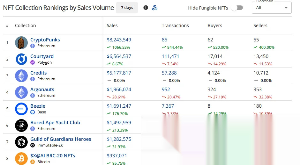Click the CryptoPunks transactions count 85
Image resolution: width=300 pixels, height=165 pixels.
point(164,40)
